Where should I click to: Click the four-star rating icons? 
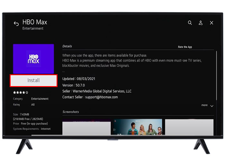pos(21,92)
